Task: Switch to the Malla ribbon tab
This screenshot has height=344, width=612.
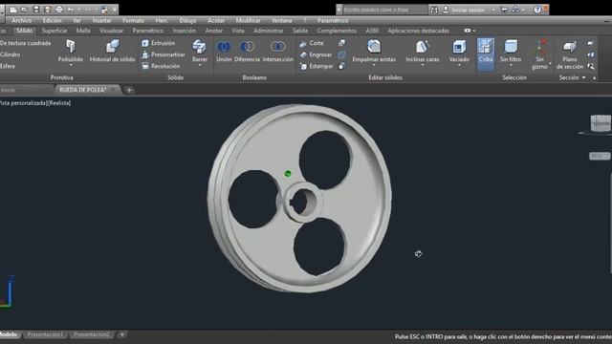Action: point(83,31)
